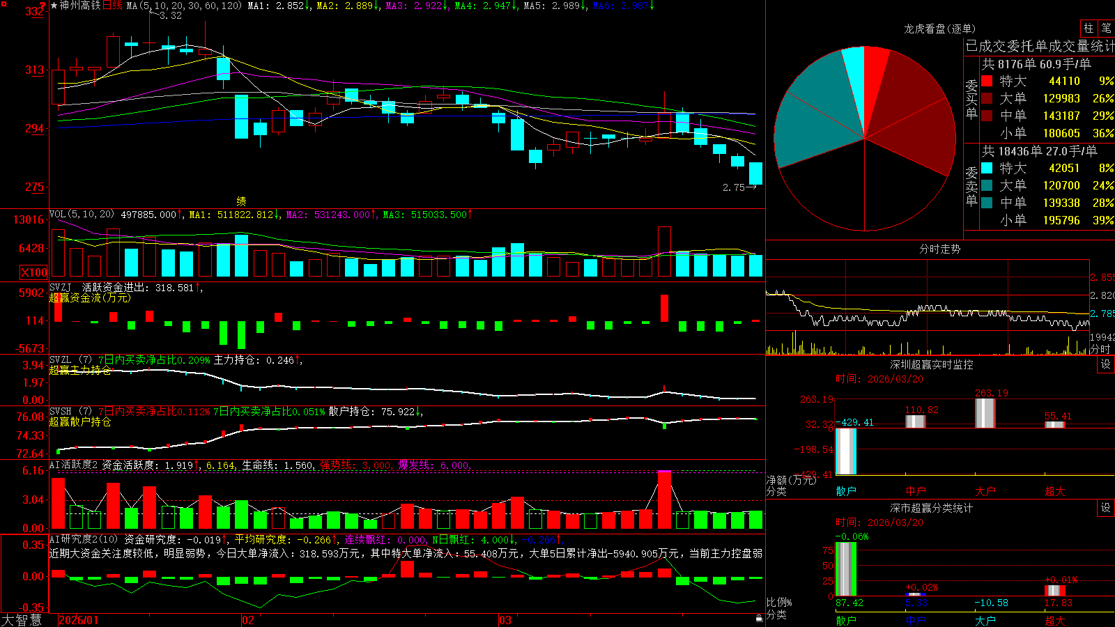Click the small red square icon in the top-left corner
The height and width of the screenshot is (627, 1115).
click(x=3, y=3)
